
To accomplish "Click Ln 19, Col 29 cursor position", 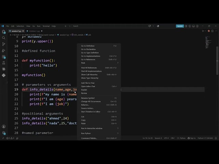I will (x=147, y=138).
